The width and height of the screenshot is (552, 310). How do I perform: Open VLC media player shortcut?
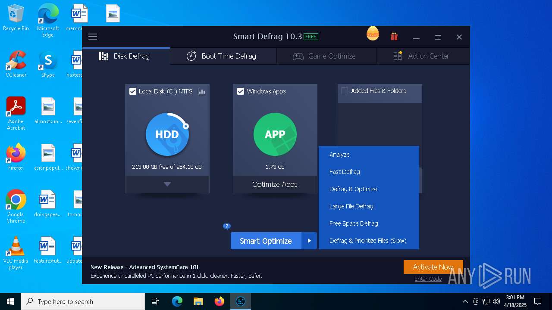tap(16, 253)
